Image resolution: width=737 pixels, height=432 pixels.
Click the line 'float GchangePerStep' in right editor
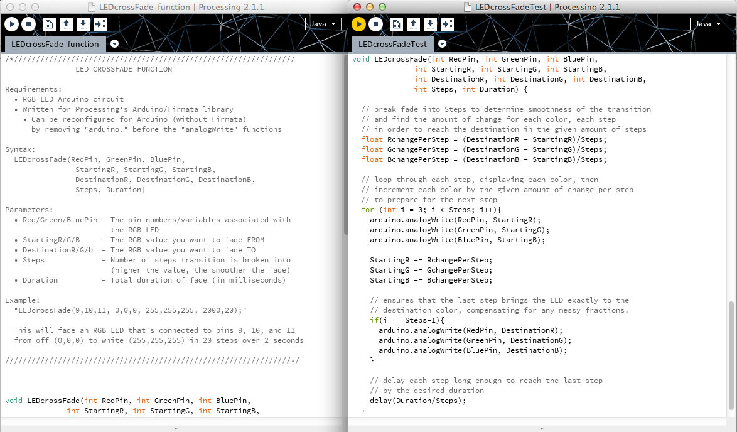[483, 149]
